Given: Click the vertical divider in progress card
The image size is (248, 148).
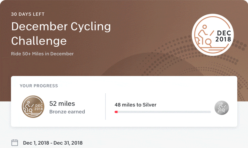Looking at the screenshot, I should point(105,106).
